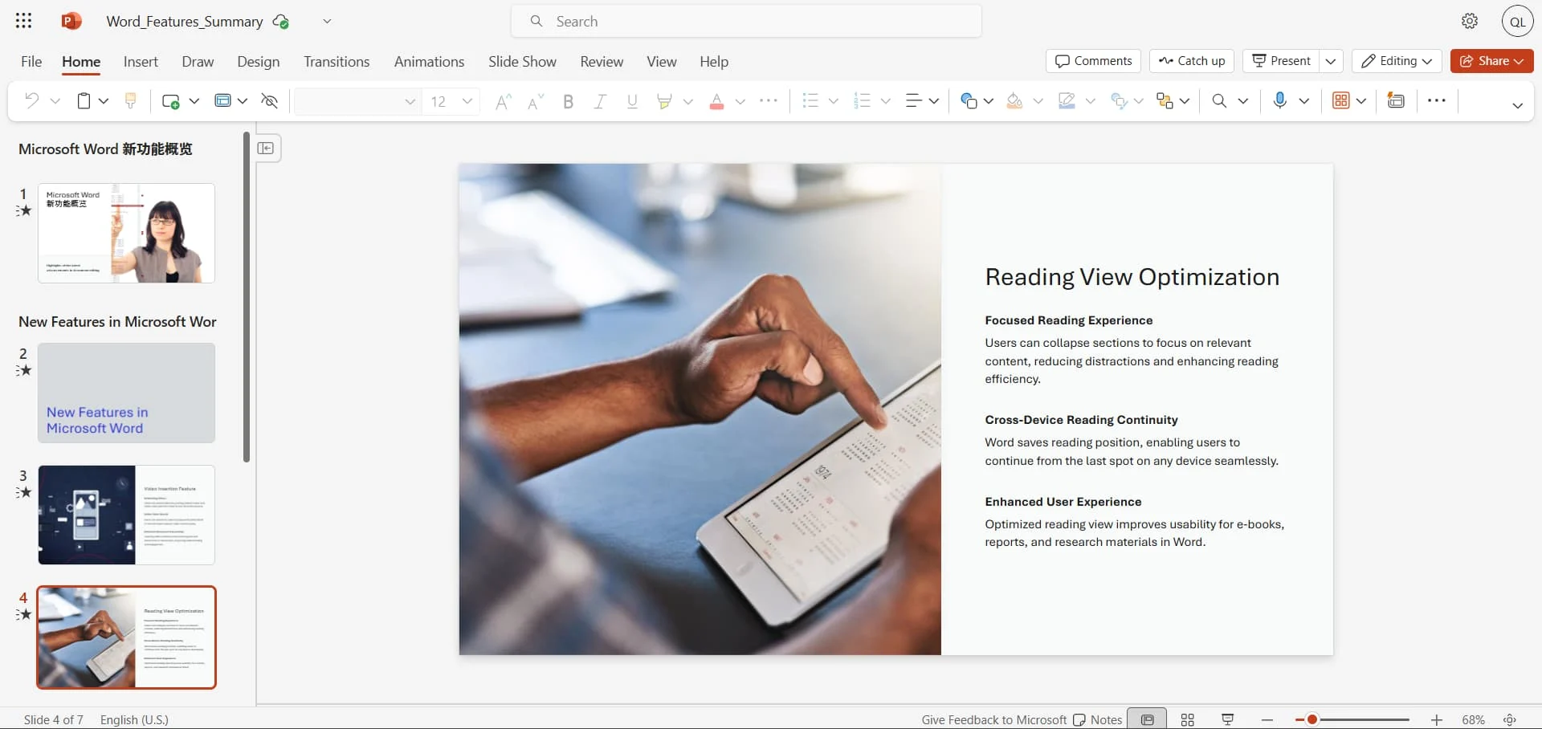Toggle the Notes pane
The height and width of the screenshot is (729, 1542).
(1097, 719)
